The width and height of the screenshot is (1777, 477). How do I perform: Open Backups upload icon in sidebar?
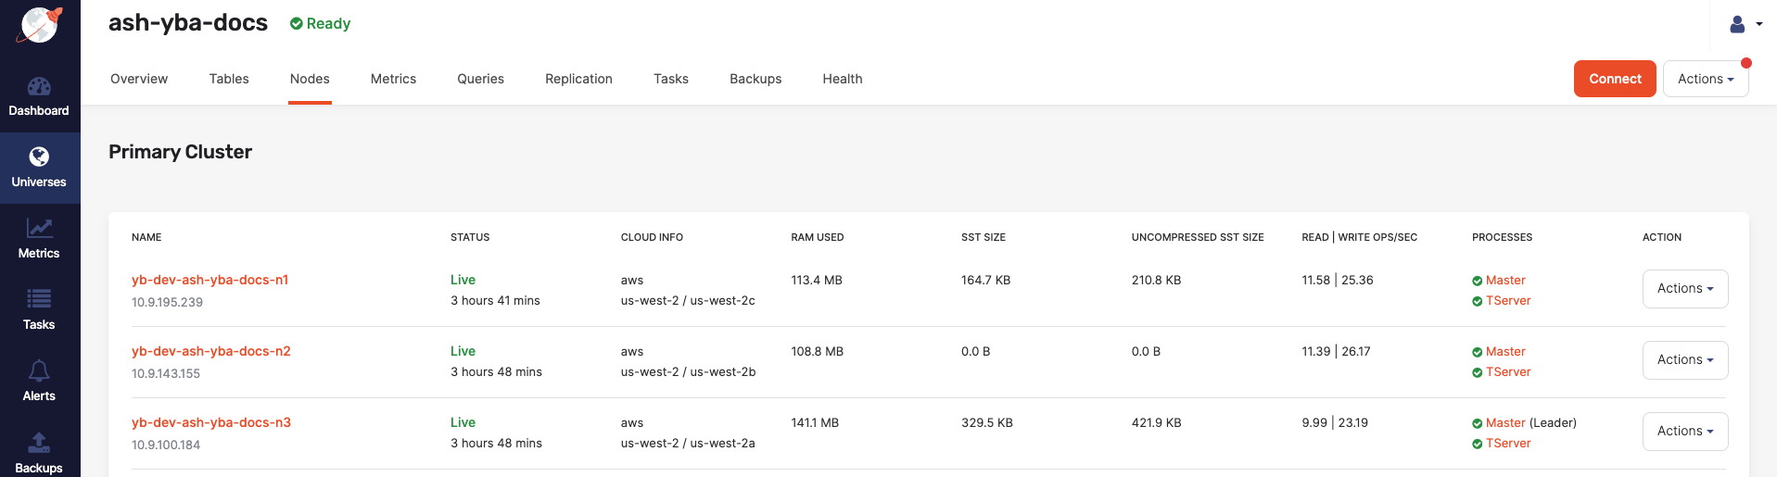click(x=39, y=443)
